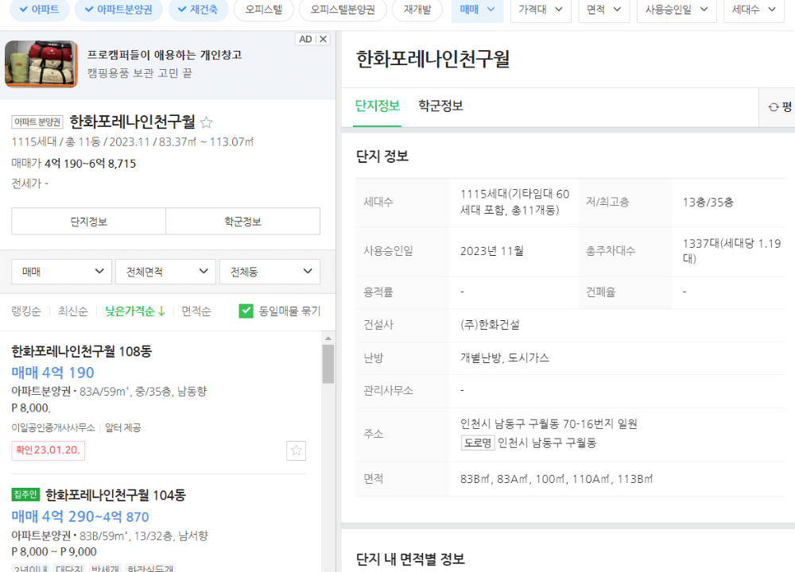Enable the 오피스텔 filter chip
Viewport: 795px width, 572px height.
pyautogui.click(x=264, y=10)
